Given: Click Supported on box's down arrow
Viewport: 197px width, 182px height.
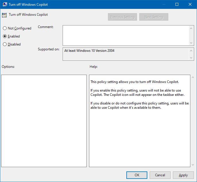Looking at the screenshot, I should click(x=192, y=58).
